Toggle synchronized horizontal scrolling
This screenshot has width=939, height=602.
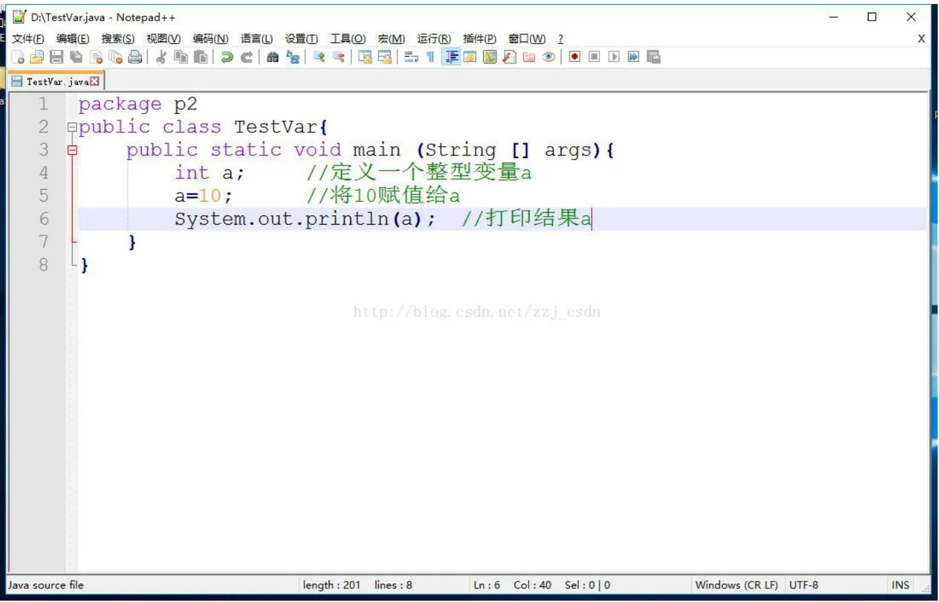(385, 57)
